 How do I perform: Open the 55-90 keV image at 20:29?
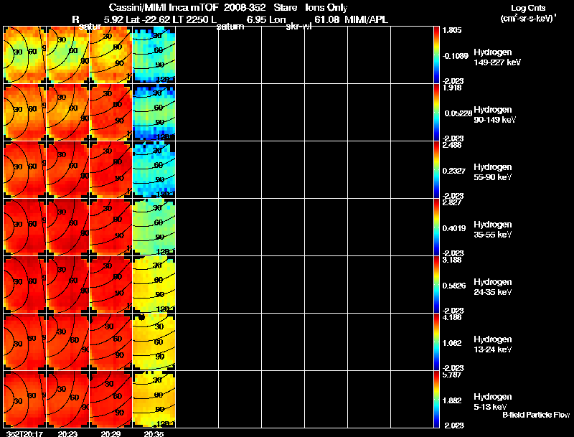coord(110,169)
